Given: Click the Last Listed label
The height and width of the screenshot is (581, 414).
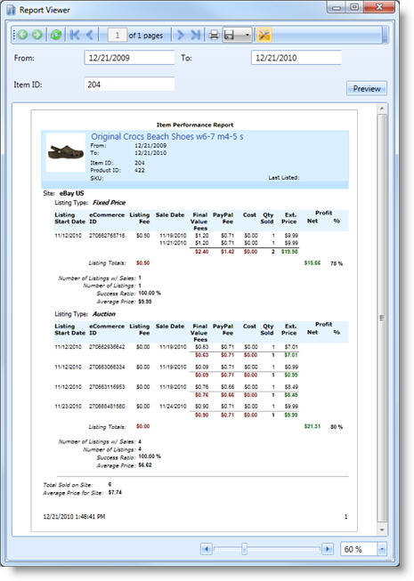Looking at the screenshot, I should coord(284,178).
